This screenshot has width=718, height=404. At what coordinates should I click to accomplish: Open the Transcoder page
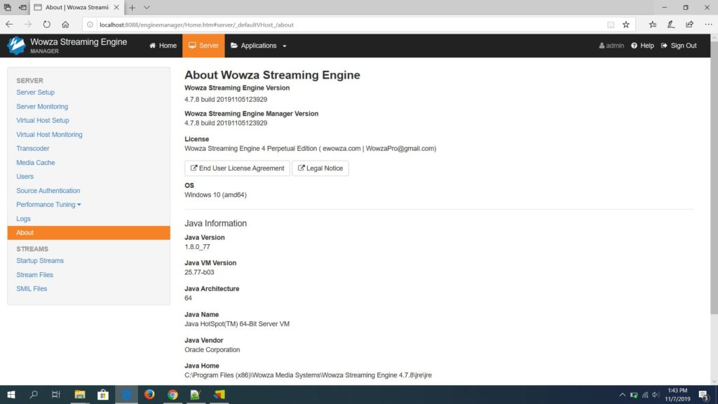[32, 149]
